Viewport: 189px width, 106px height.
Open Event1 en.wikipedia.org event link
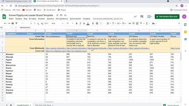pyautogui.click(x=56, y=51)
